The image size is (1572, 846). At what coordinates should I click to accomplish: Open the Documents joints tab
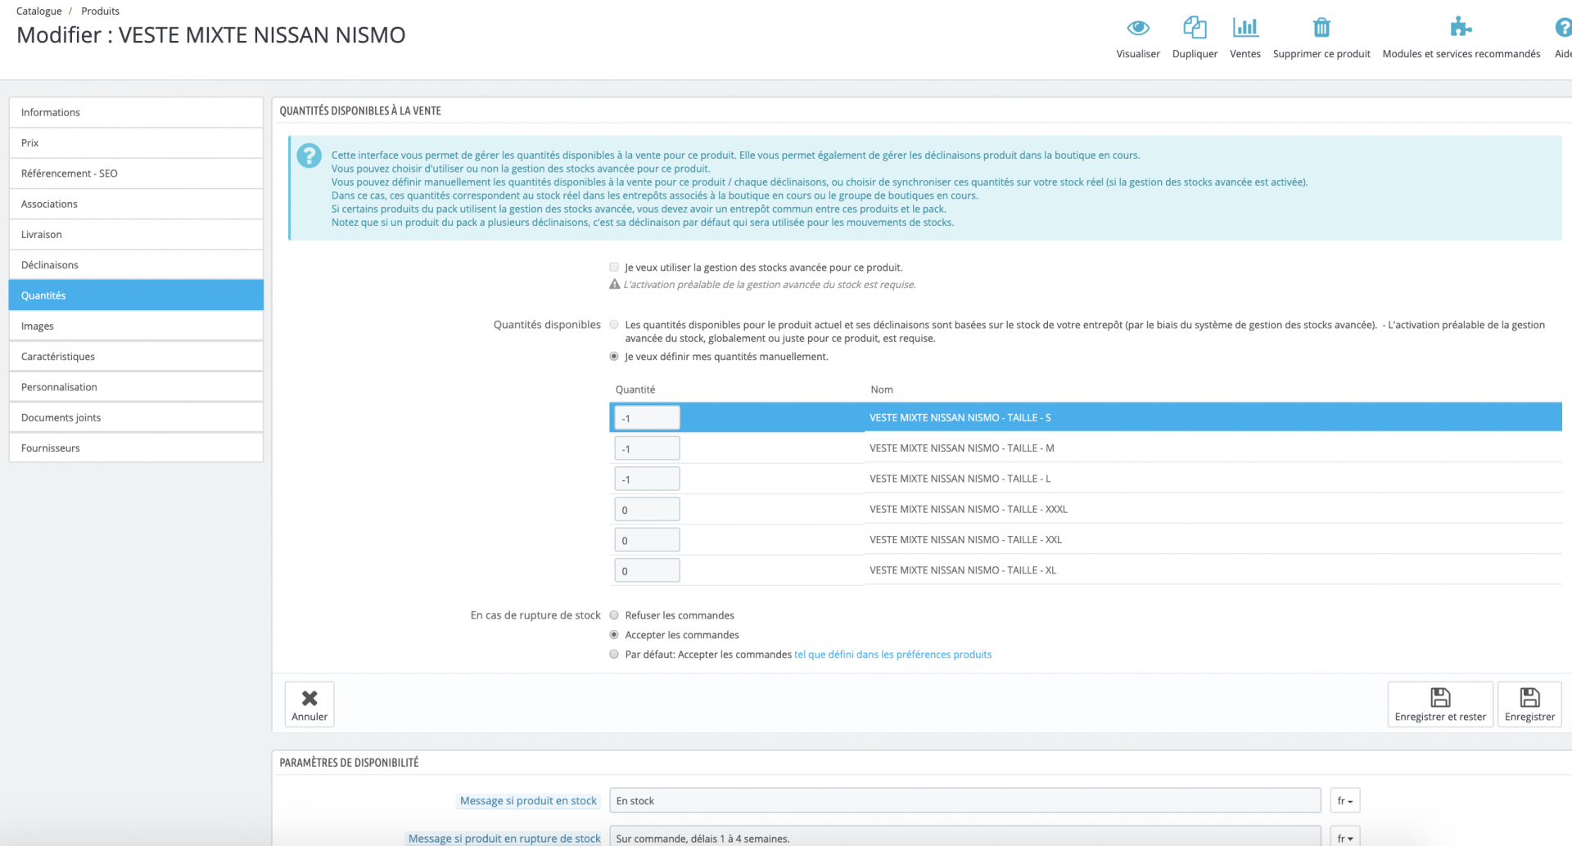(136, 417)
